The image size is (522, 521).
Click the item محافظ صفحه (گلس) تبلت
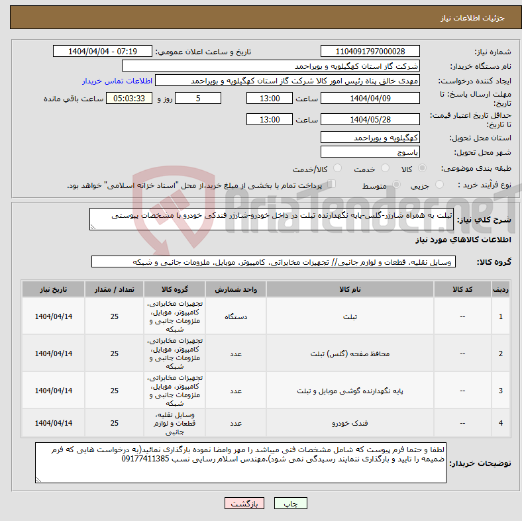(350, 354)
